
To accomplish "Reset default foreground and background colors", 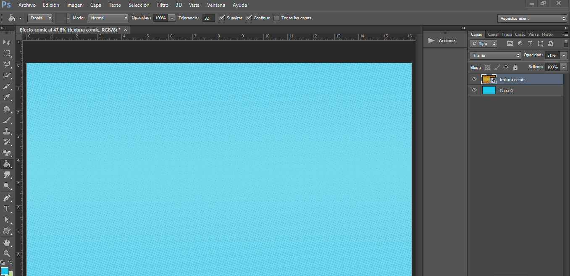I will (x=3, y=262).
